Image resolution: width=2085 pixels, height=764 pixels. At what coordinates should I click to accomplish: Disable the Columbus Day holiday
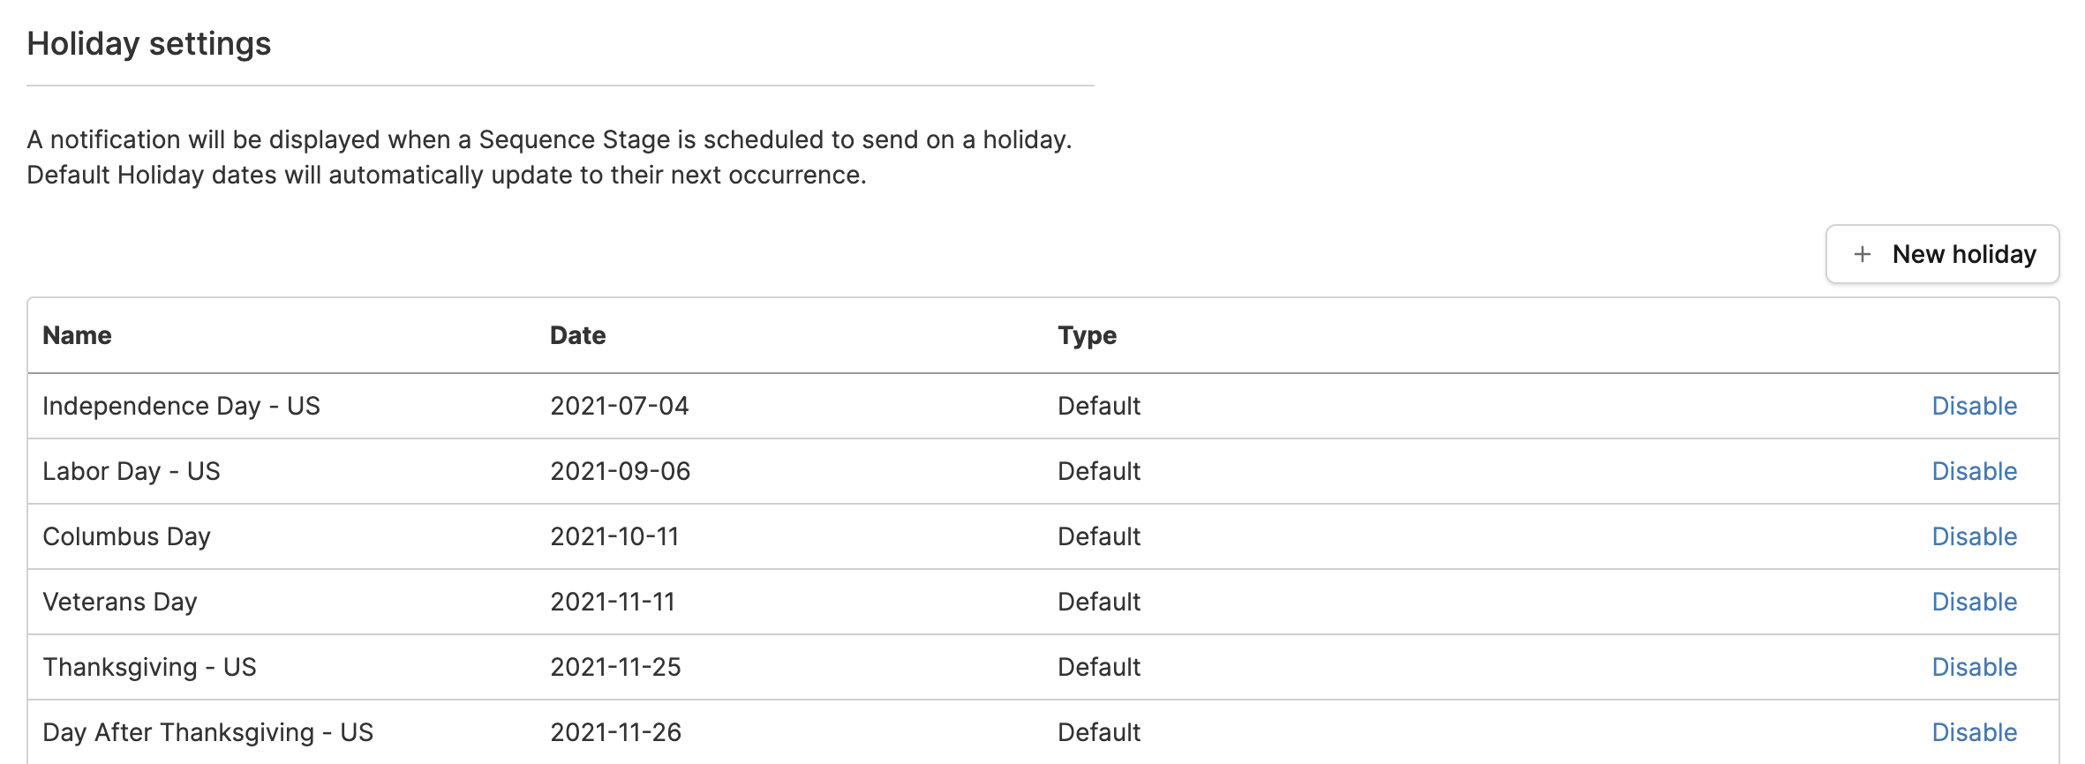[1974, 536]
